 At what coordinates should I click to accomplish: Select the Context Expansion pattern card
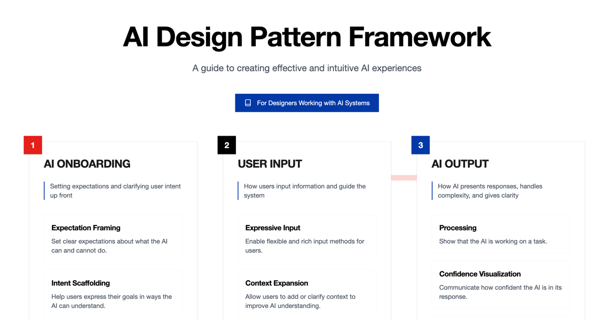click(307, 294)
